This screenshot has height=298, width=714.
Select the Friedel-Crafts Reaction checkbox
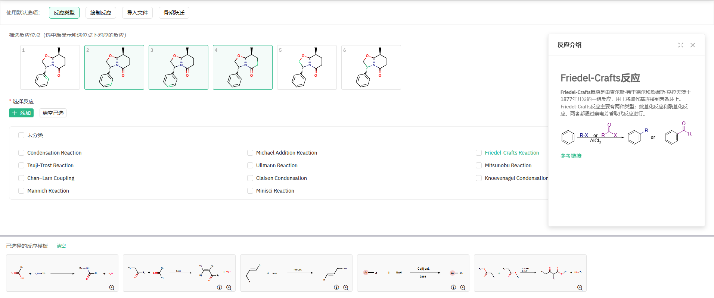point(479,153)
